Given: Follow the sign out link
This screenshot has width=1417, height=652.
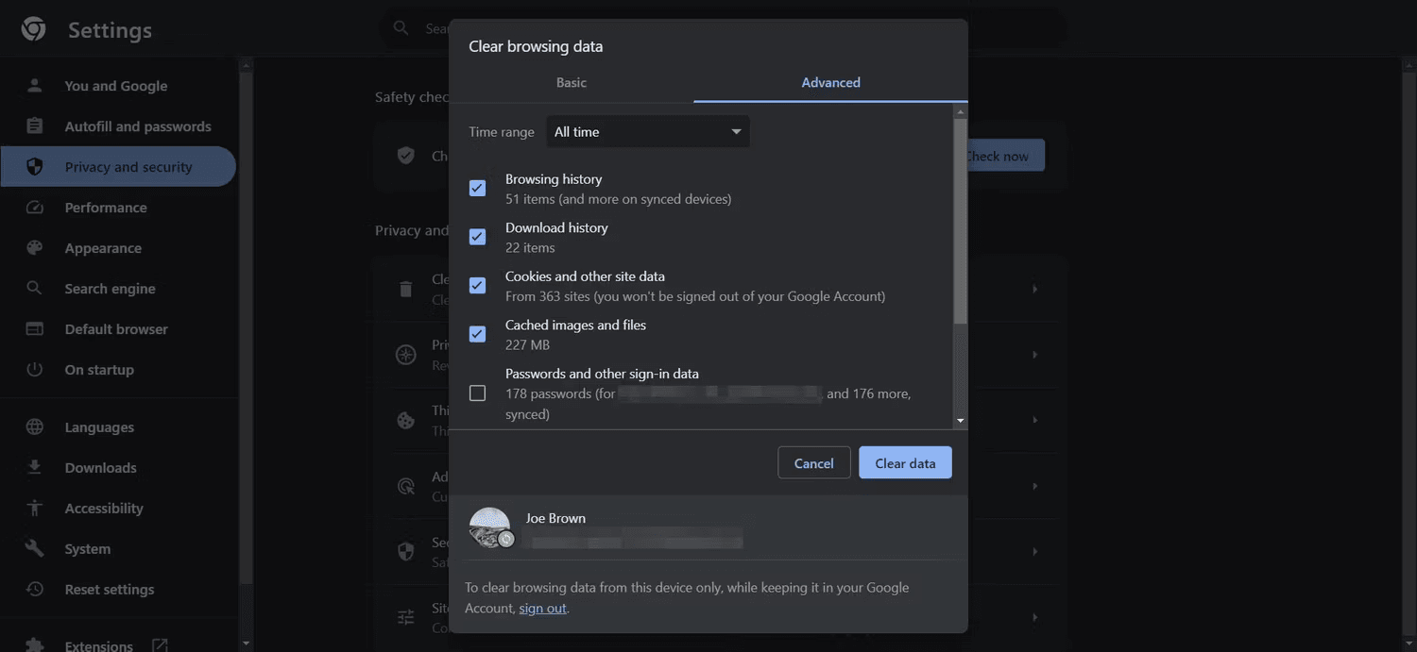Looking at the screenshot, I should (x=543, y=609).
